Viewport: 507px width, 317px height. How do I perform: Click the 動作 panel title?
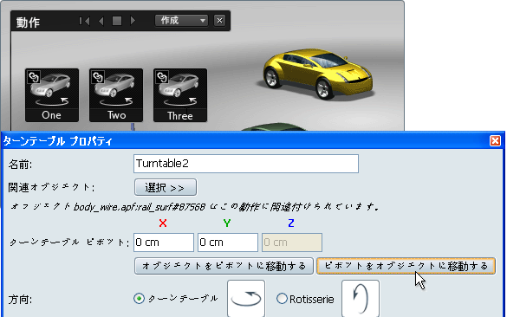tap(28, 23)
